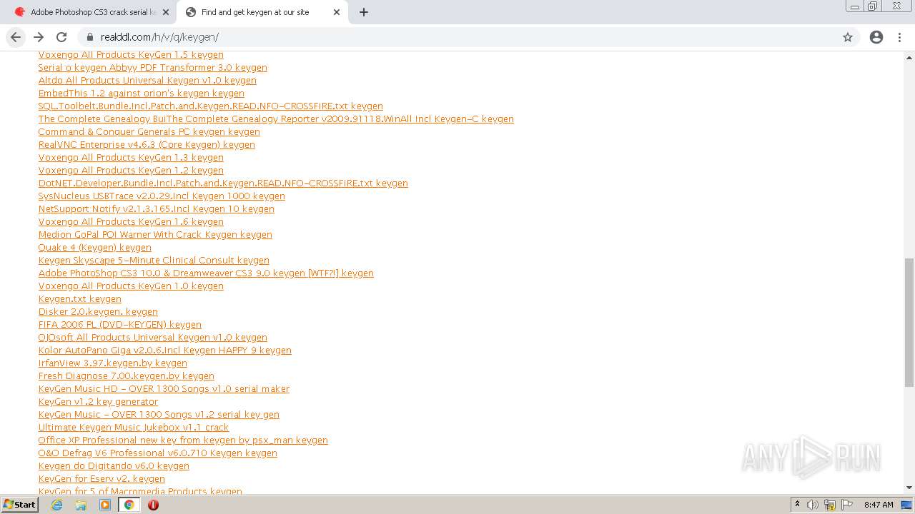915x514 pixels.
Task: Open 'OJOsoft All Products Universal Keygen' link
Action: [x=153, y=338]
